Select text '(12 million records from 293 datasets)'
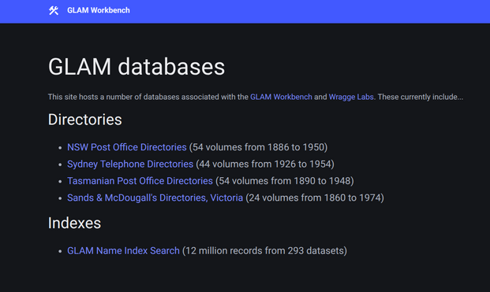 coord(264,250)
